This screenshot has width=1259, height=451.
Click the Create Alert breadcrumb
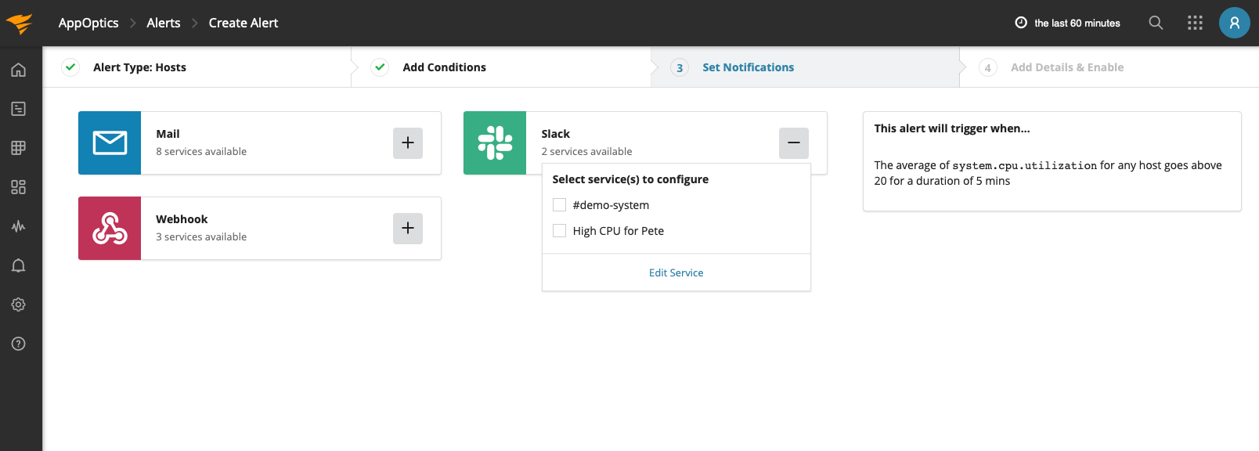[x=244, y=23]
